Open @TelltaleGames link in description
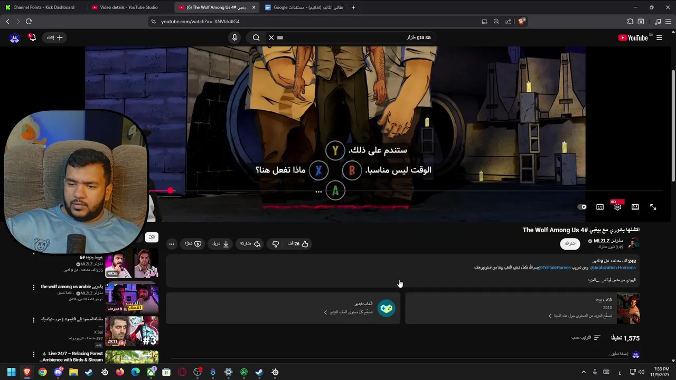This screenshot has height=380, width=676. click(x=555, y=268)
